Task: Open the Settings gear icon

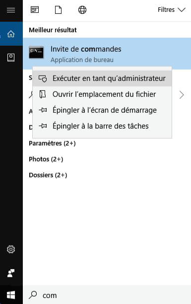Action: [11, 249]
